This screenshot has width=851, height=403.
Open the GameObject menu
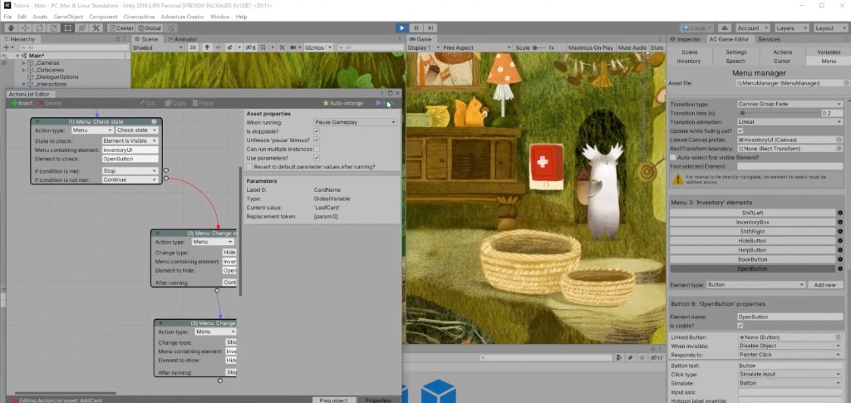pos(68,17)
